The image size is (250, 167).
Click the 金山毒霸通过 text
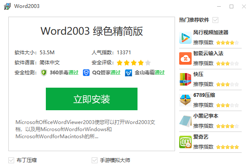150,73
